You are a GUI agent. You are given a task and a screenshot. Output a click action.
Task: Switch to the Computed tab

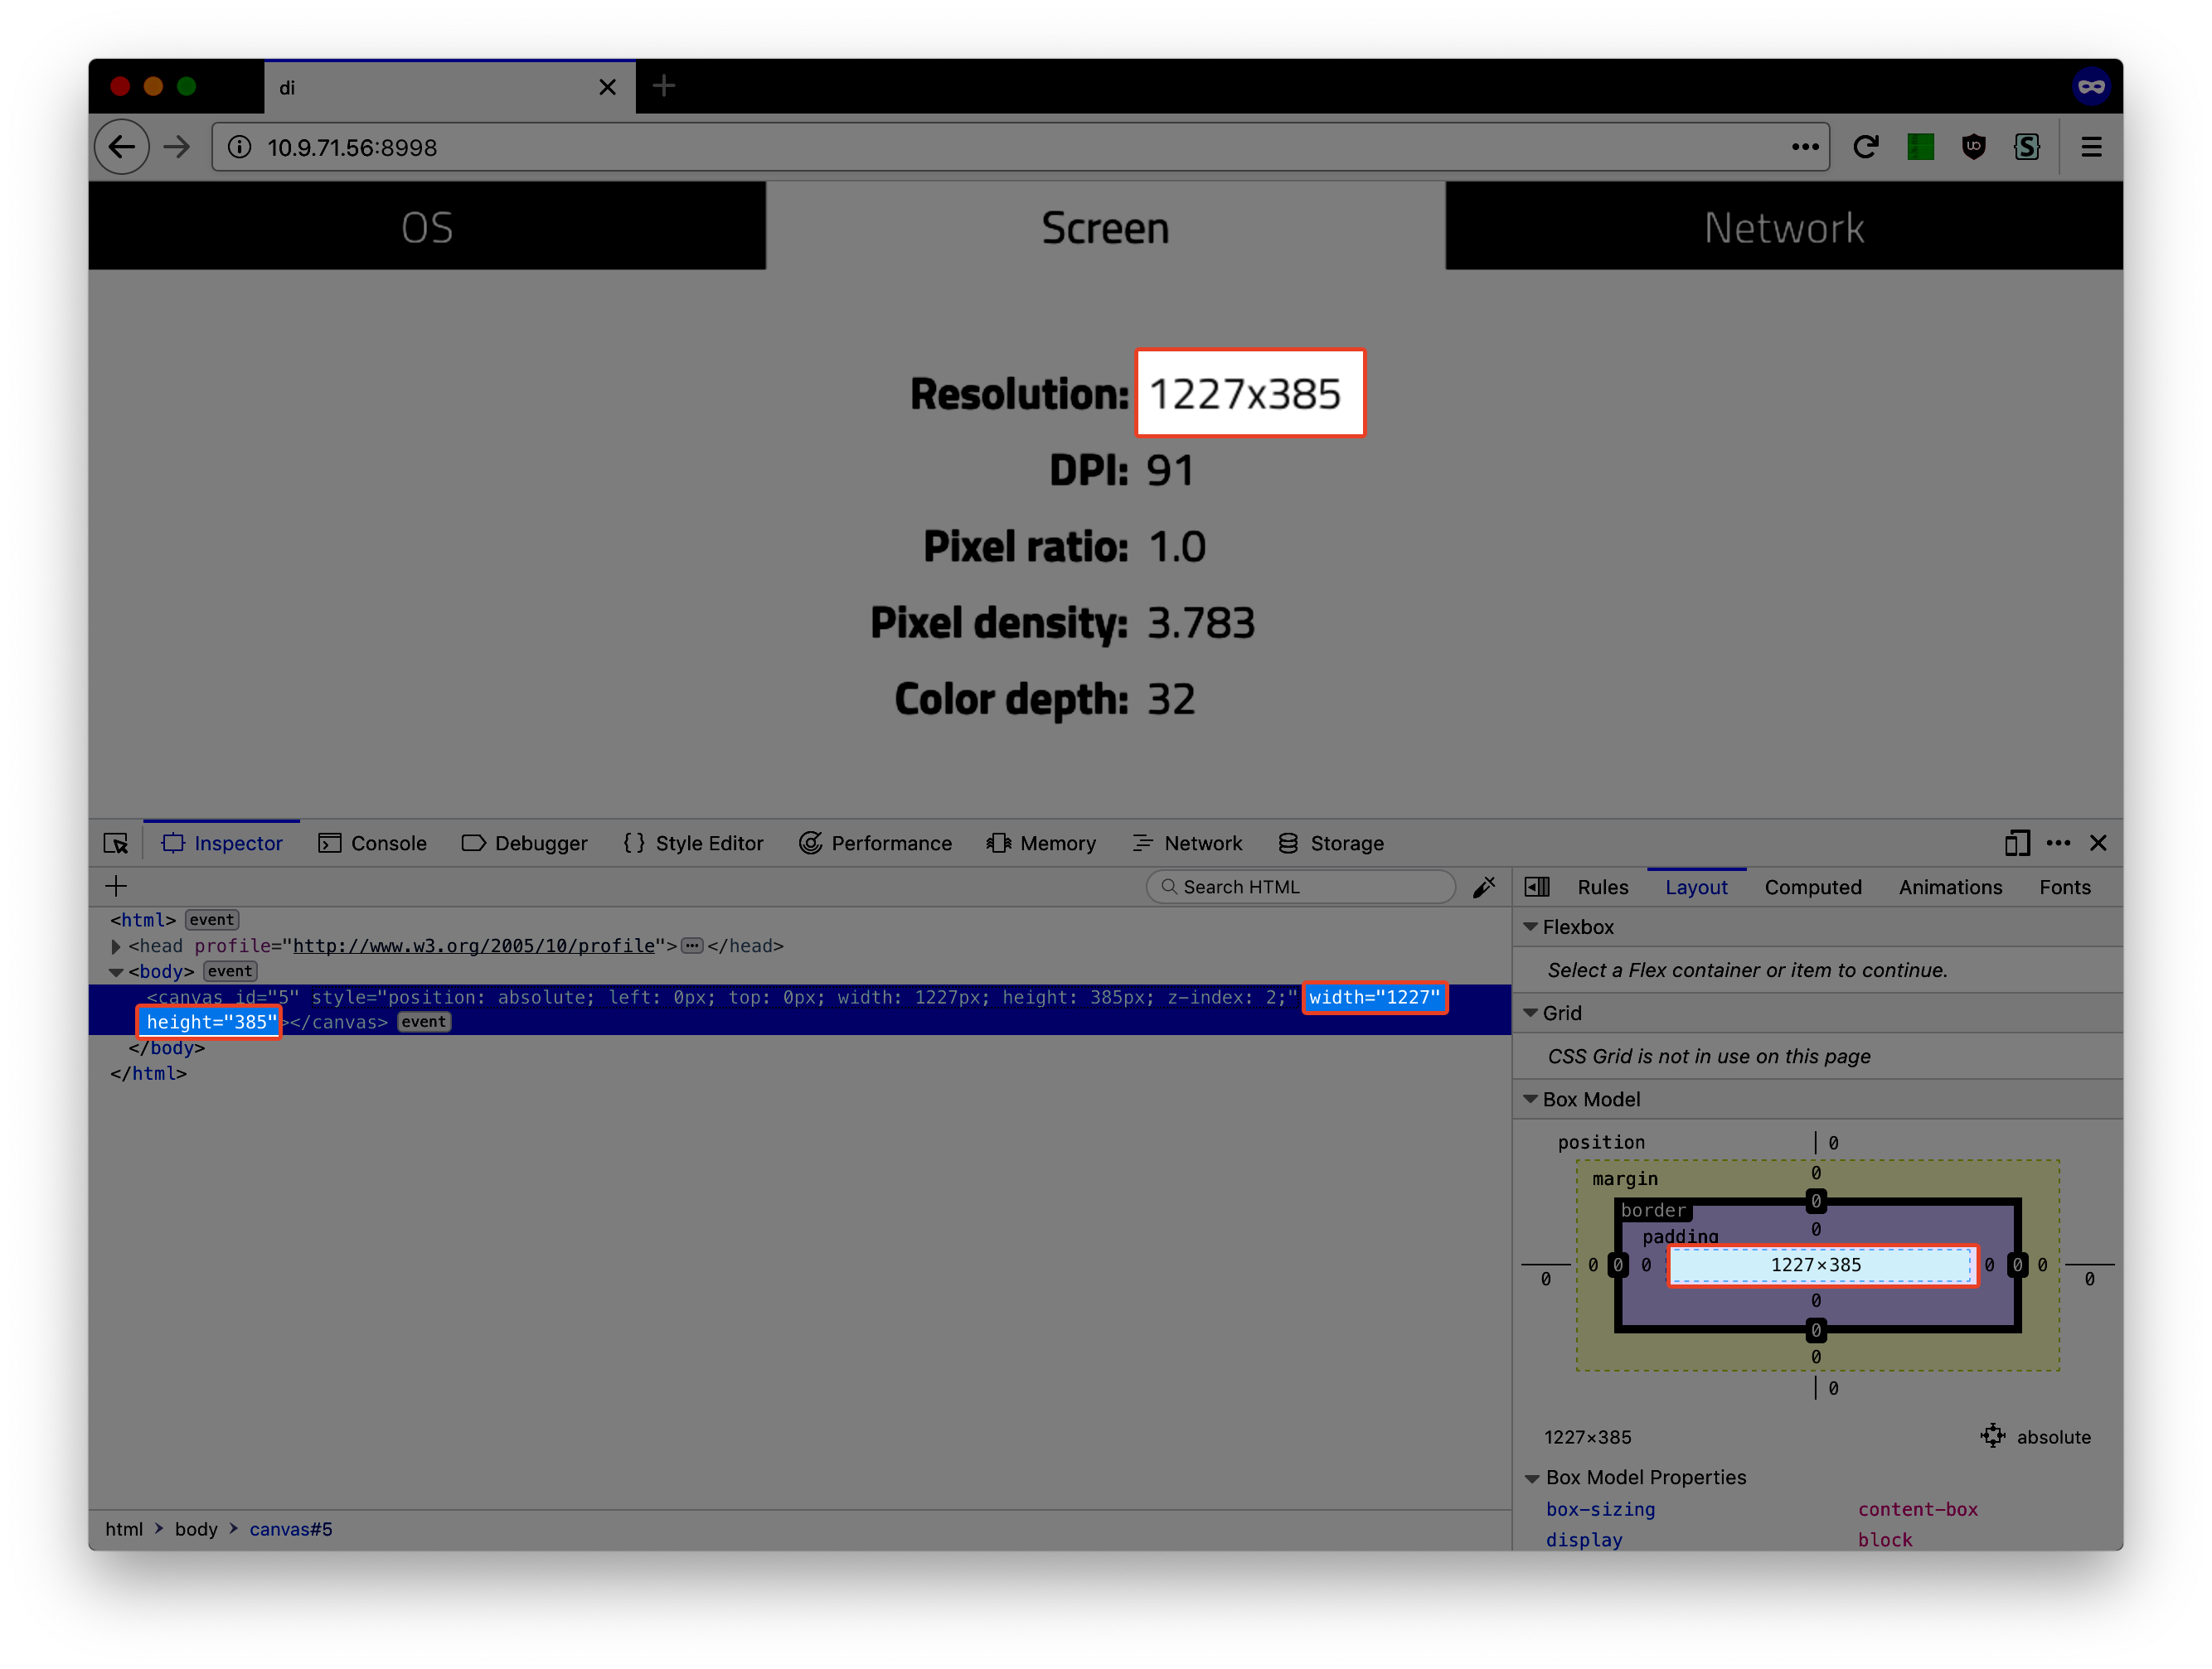(x=1812, y=888)
